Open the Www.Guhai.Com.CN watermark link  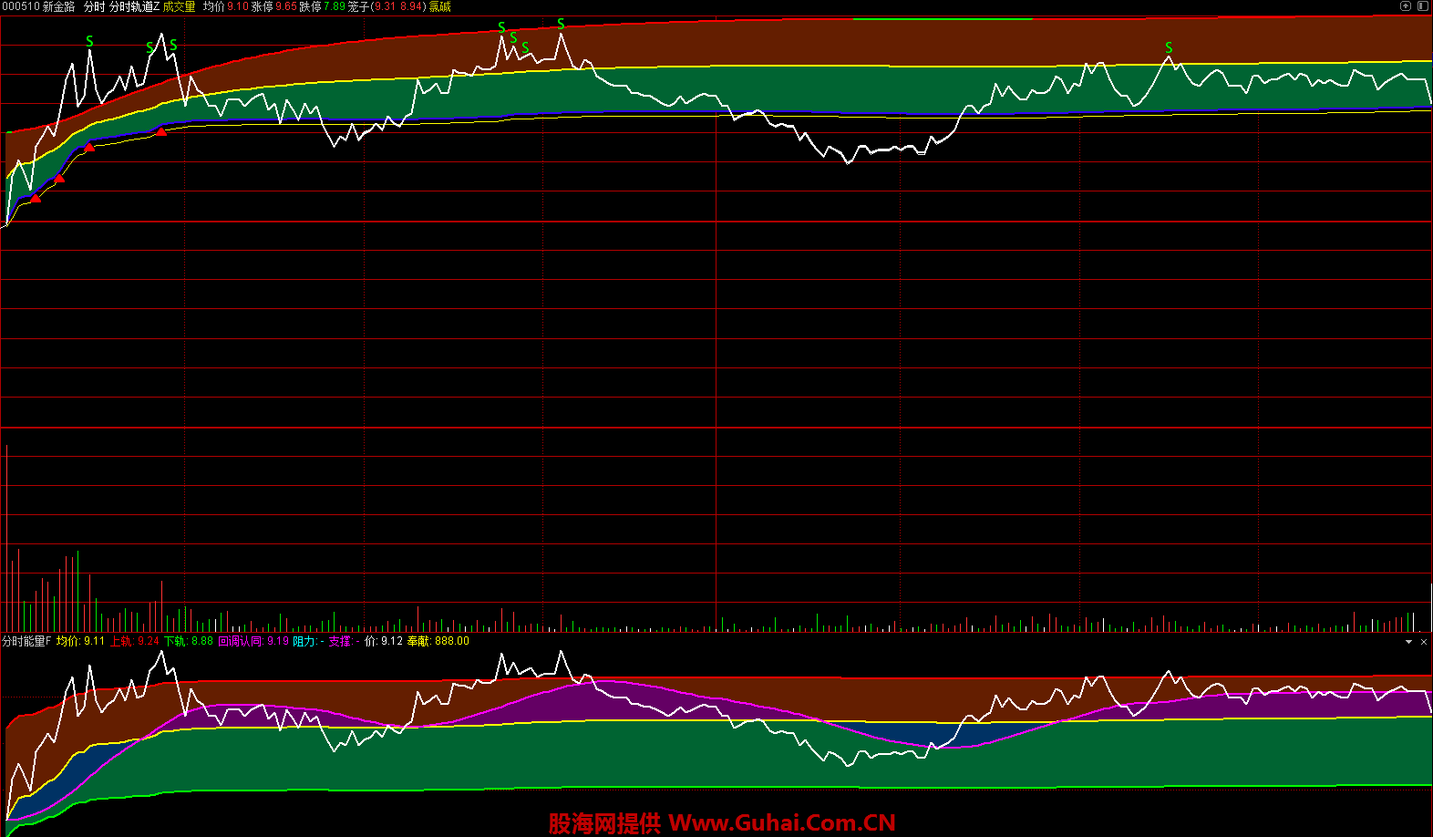click(x=782, y=823)
